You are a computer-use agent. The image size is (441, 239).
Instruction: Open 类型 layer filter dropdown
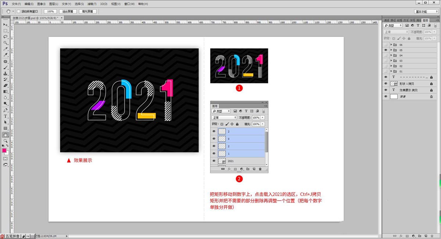tap(393, 25)
